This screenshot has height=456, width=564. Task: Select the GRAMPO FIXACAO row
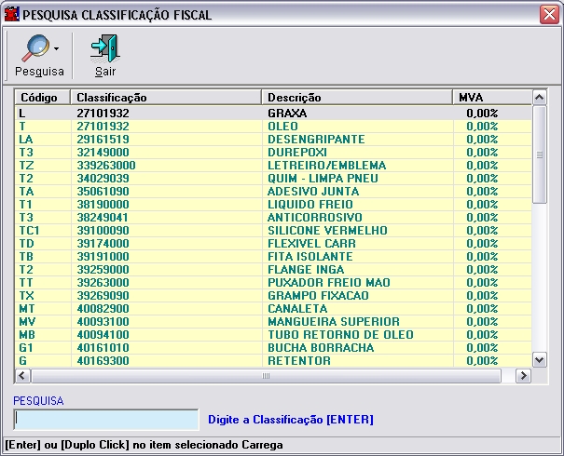pyautogui.click(x=273, y=296)
